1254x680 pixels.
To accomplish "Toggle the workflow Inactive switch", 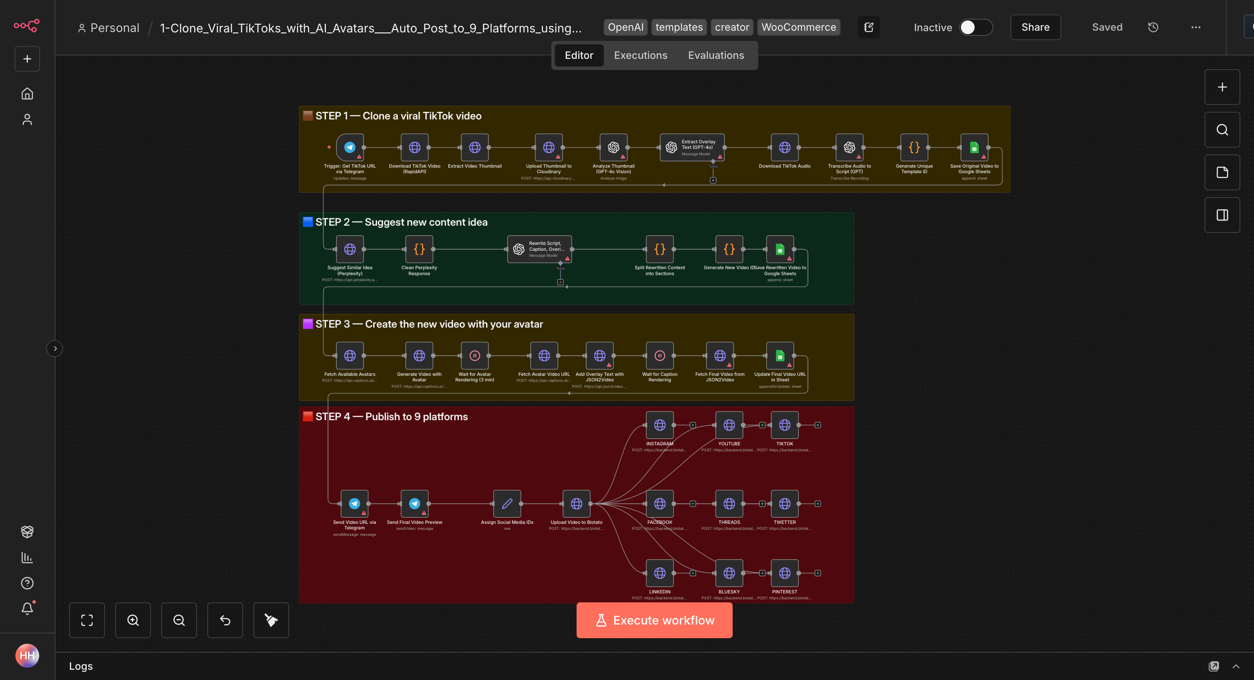I will 975,27.
